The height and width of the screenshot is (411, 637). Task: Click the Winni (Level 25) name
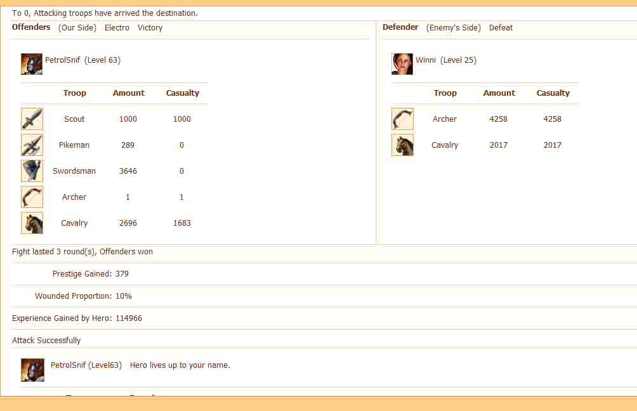point(445,60)
